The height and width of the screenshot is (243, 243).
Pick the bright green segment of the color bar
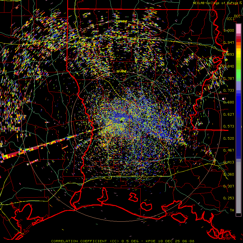coord(238,74)
